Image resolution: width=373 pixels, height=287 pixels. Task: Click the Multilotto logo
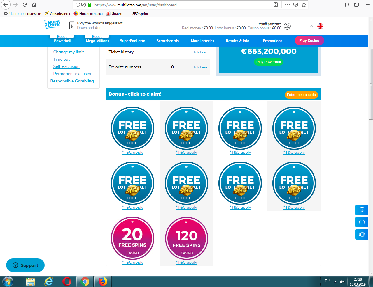[x=52, y=24]
